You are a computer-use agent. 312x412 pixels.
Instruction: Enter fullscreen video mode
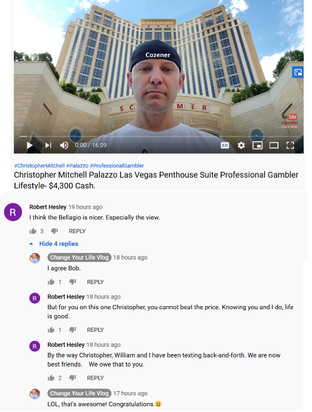pos(290,145)
